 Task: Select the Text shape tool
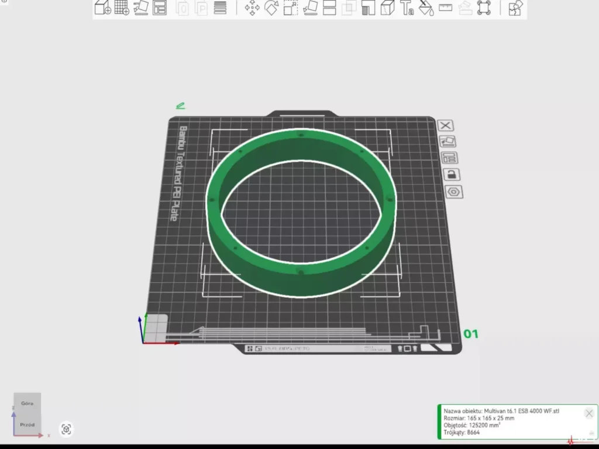(x=407, y=8)
